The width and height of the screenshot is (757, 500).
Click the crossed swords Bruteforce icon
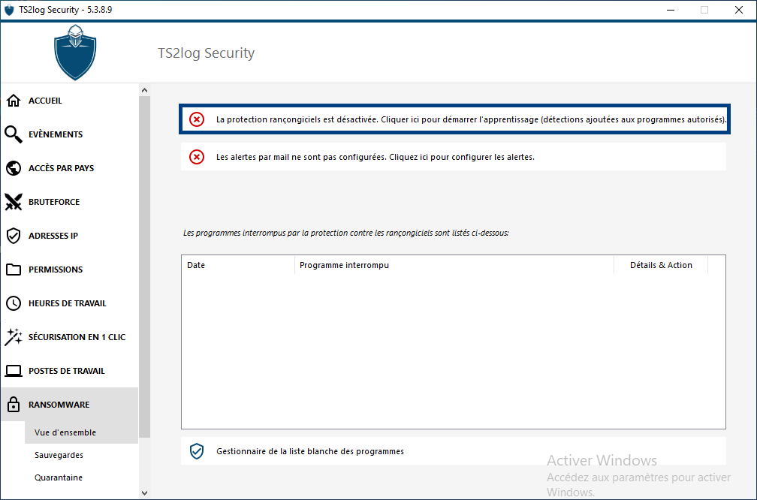[14, 202]
